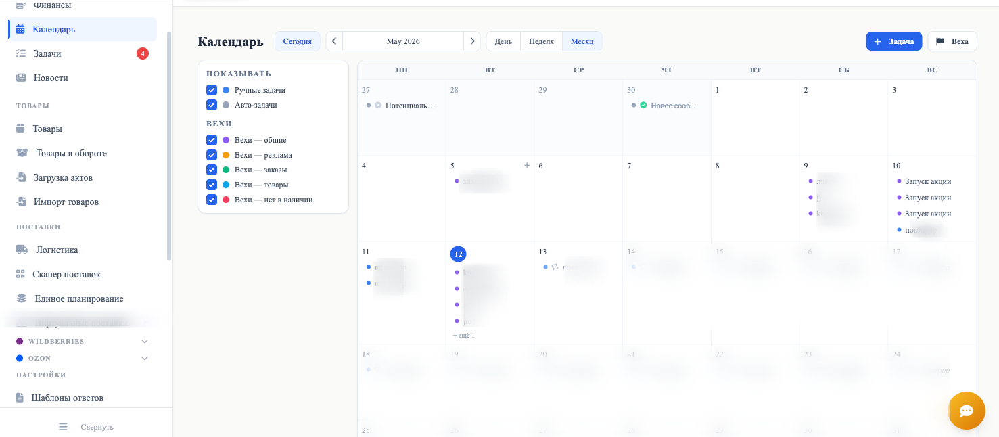
Task: Switch to the Неделя view
Action: [541, 41]
